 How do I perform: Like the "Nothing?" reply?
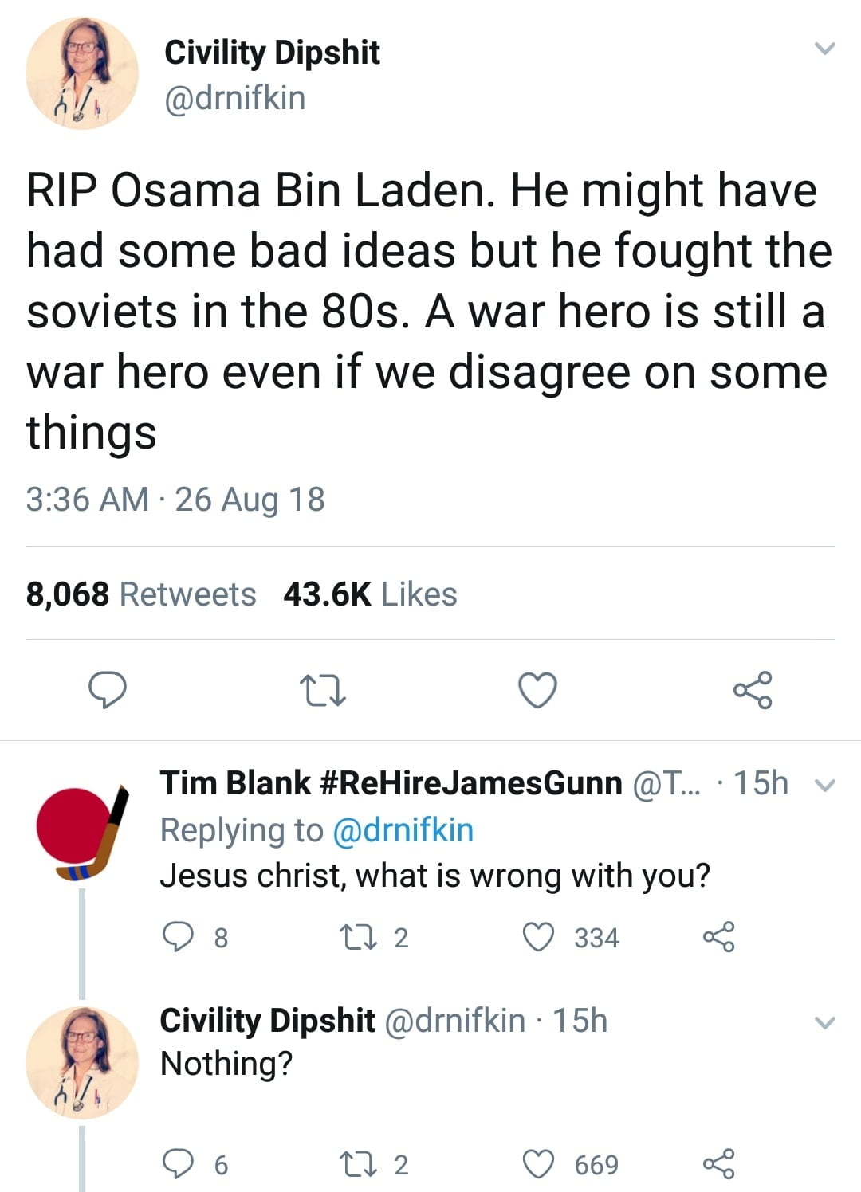(538, 1164)
